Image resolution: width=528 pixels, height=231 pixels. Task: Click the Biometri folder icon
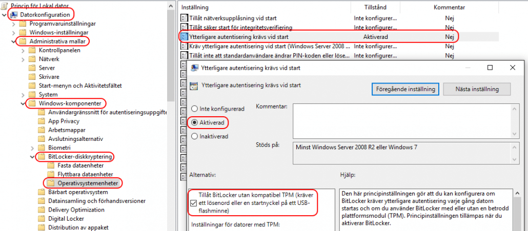(42, 148)
